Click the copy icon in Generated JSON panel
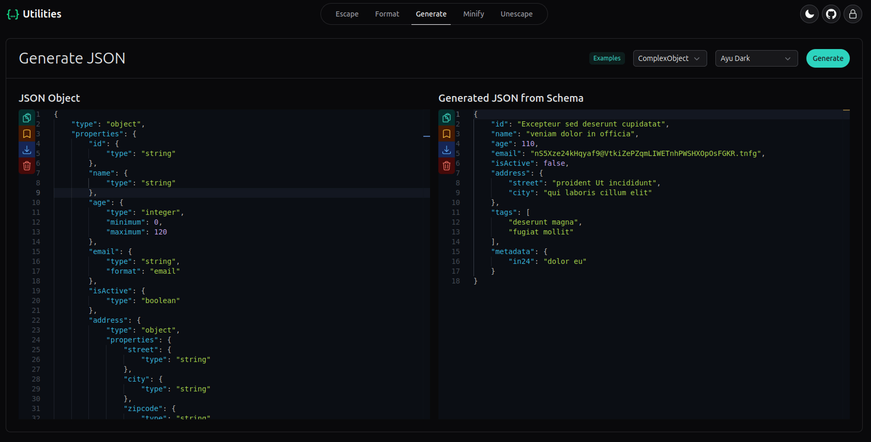871x442 pixels. coord(446,118)
